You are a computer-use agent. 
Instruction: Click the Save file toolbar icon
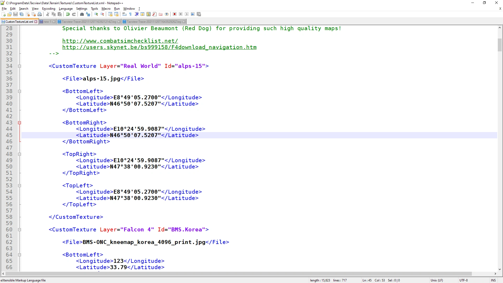point(15,14)
